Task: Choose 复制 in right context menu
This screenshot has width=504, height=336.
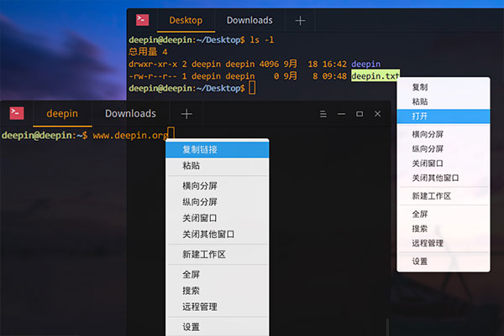Action: (x=444, y=87)
